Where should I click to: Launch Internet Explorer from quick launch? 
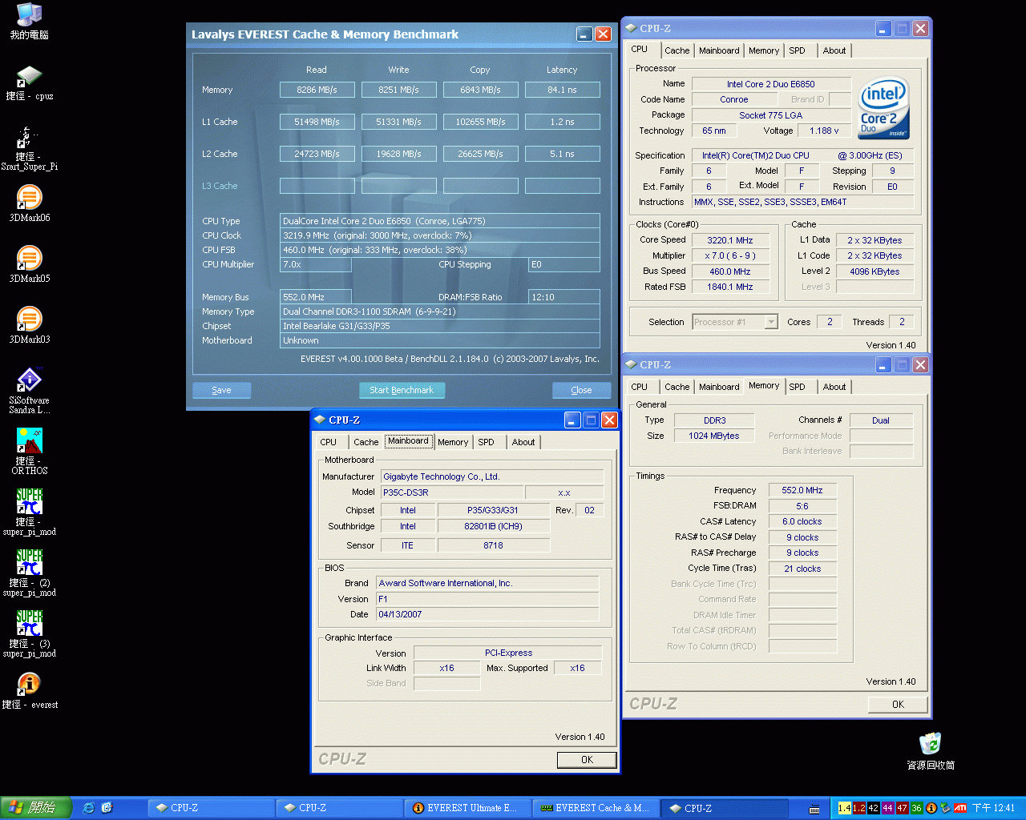[x=89, y=808]
